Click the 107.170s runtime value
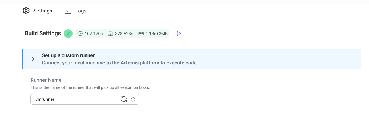This screenshot has height=118, width=369. [x=94, y=34]
